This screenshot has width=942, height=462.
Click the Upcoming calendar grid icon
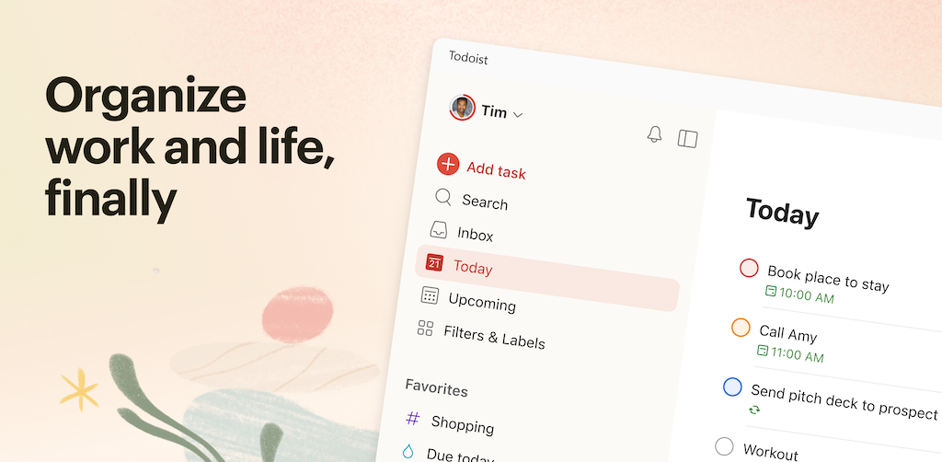coord(430,295)
